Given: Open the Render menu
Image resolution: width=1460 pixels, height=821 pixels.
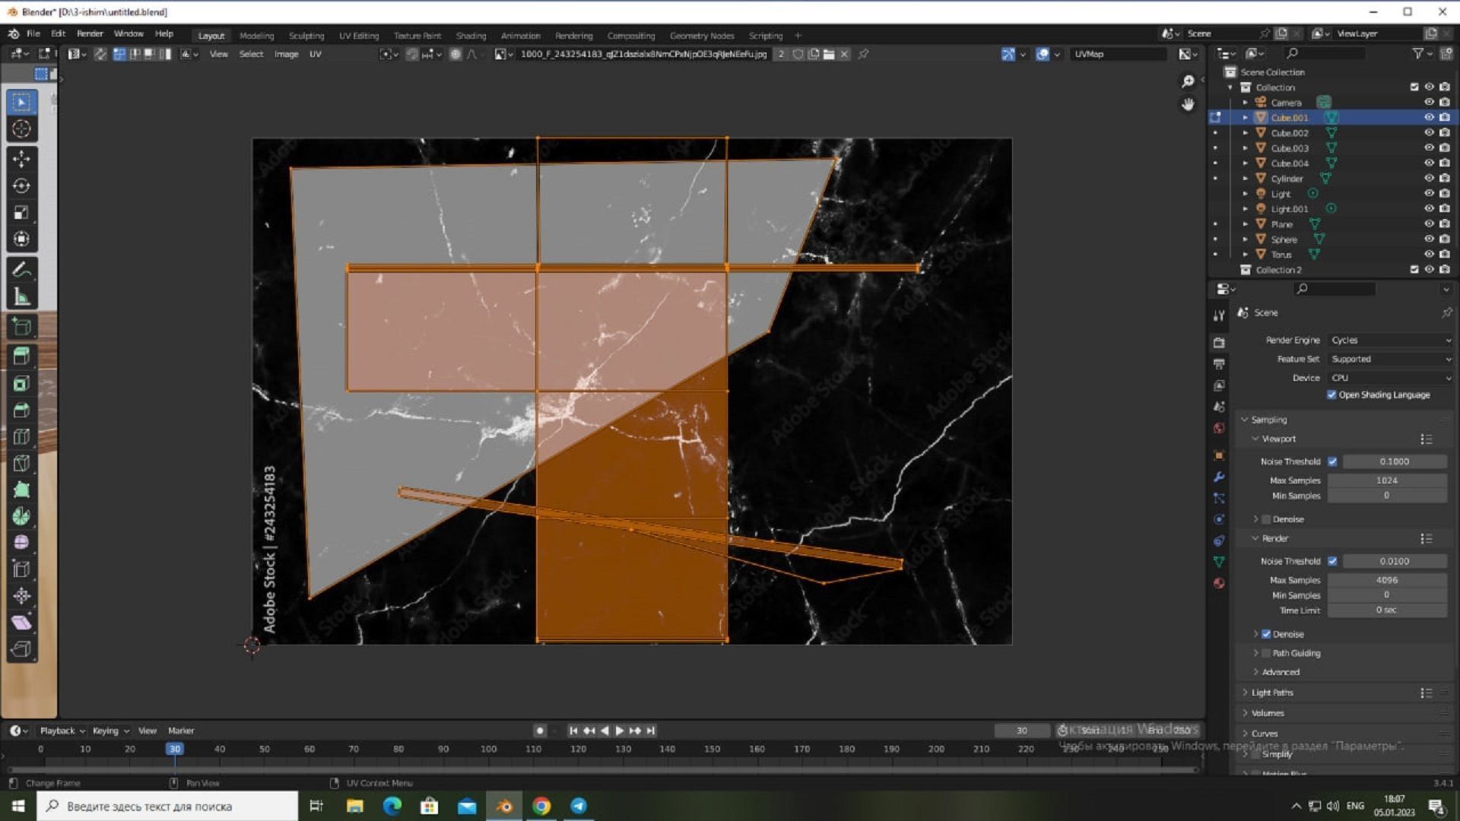Looking at the screenshot, I should pos(90,33).
